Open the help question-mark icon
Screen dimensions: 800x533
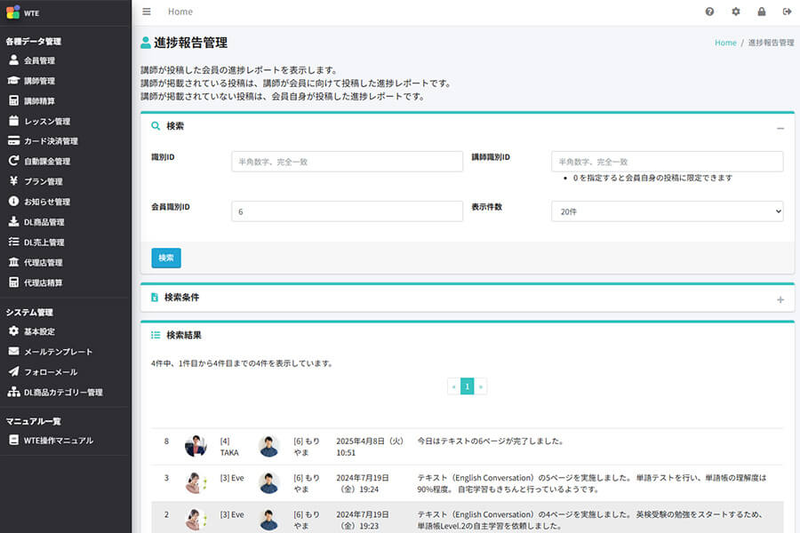pyautogui.click(x=708, y=12)
